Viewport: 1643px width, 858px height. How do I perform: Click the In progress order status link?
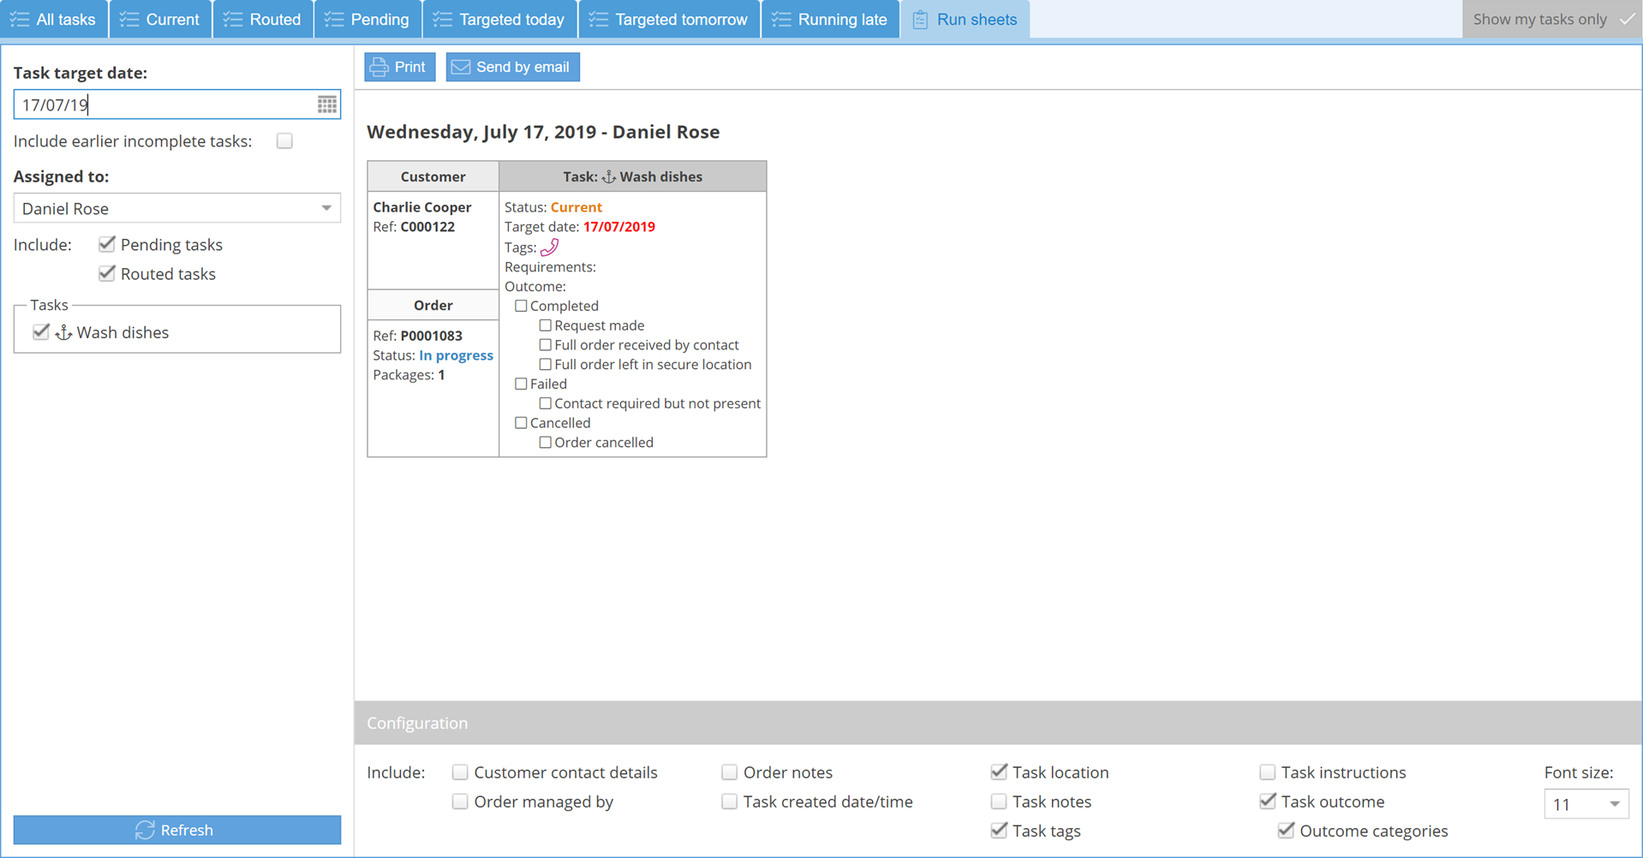point(456,355)
